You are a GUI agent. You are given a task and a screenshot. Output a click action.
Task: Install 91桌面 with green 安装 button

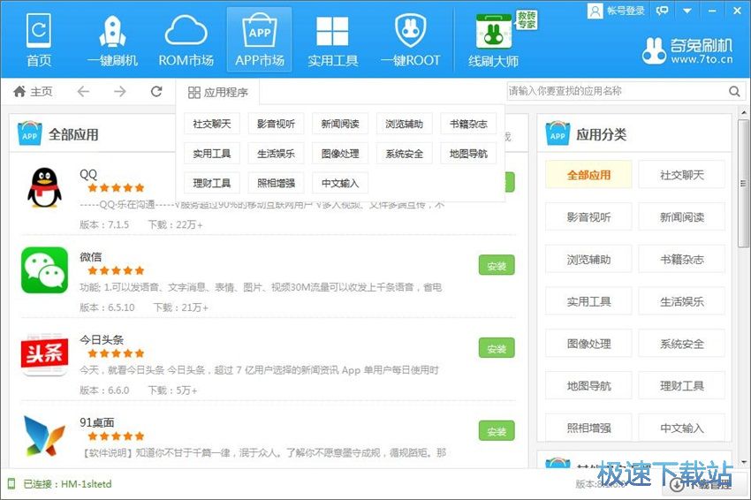(x=497, y=431)
